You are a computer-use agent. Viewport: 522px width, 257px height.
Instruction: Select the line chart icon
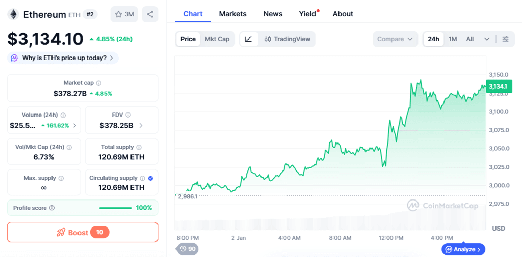[249, 39]
